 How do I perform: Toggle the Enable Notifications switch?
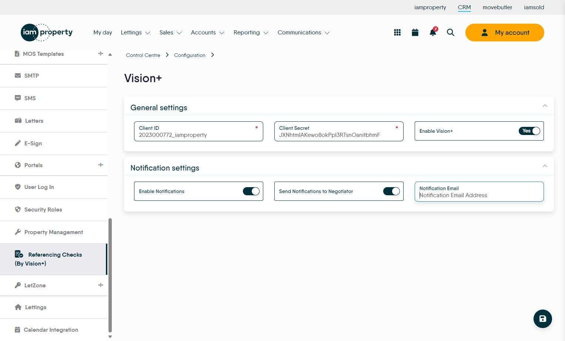click(251, 191)
